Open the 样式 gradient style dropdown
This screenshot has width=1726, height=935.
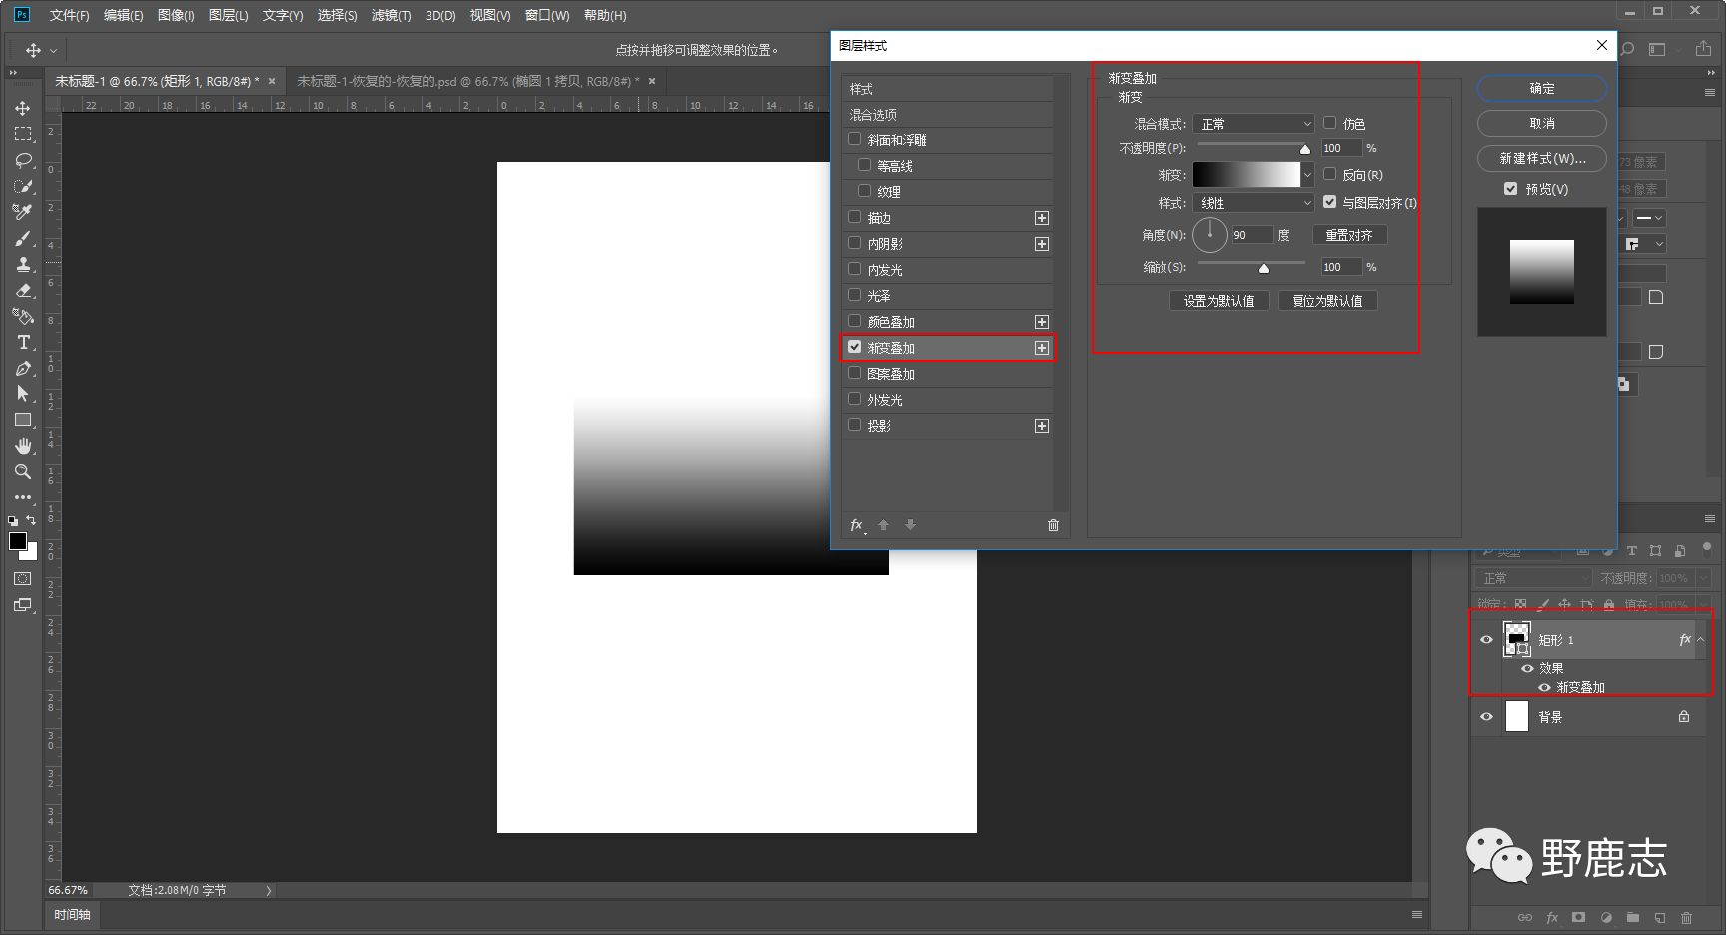pos(1254,203)
